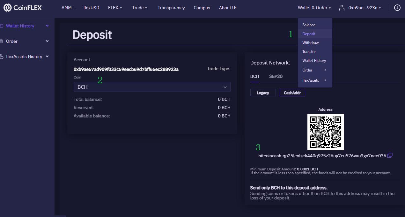Click the bitcoincash:qp25lcnlzek deposit address text
The image size is (405, 217).
pos(322,156)
